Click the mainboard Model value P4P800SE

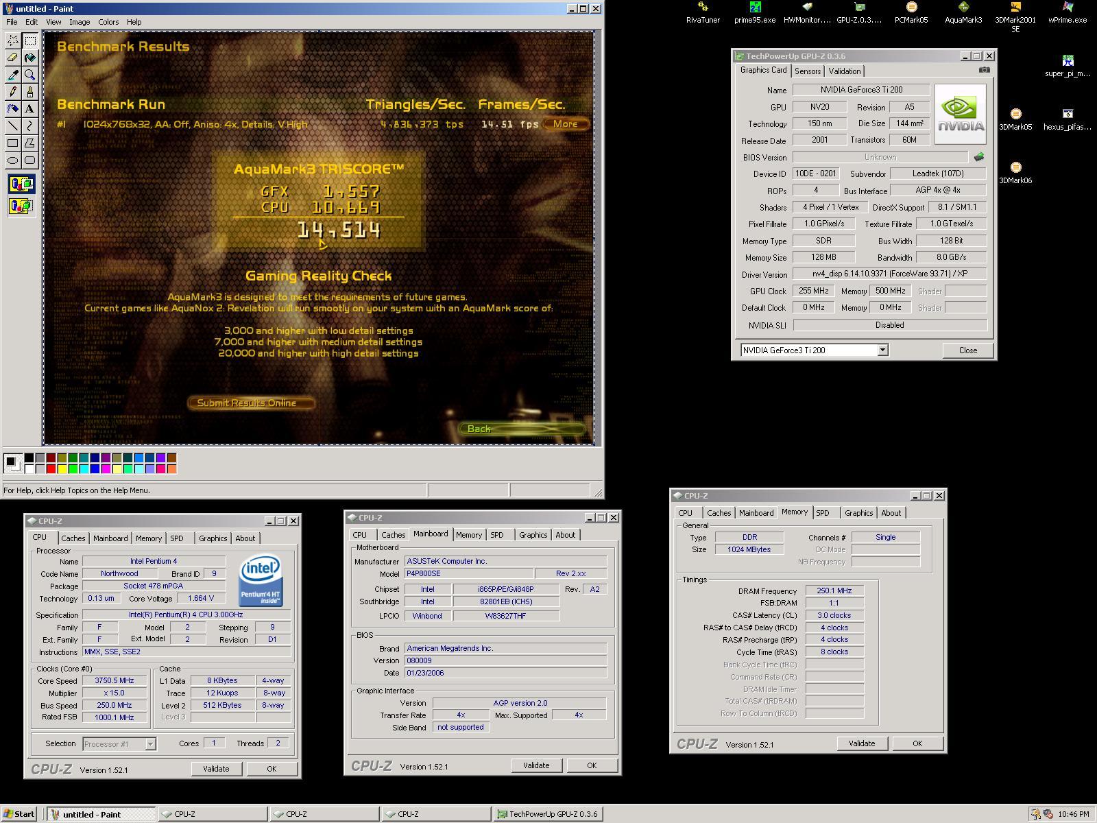click(468, 573)
